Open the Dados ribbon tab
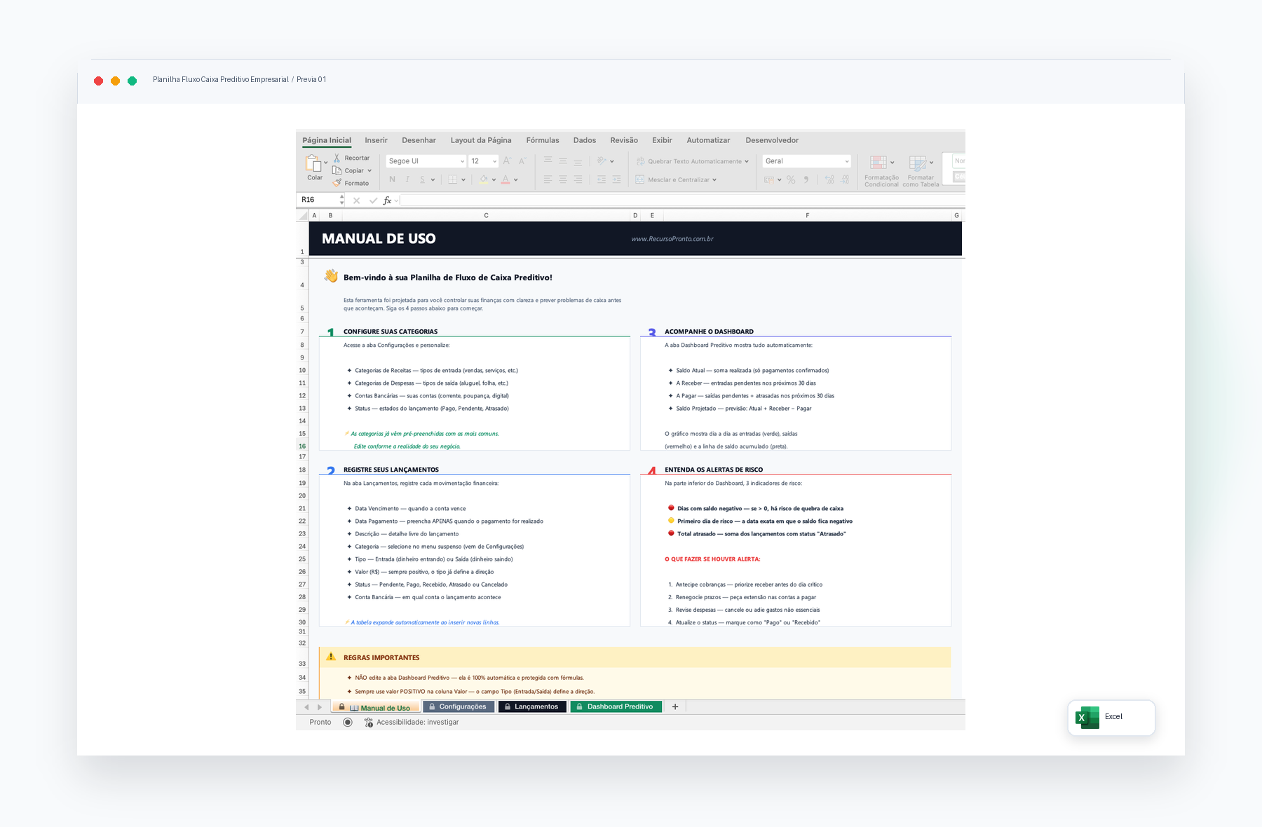 point(585,140)
